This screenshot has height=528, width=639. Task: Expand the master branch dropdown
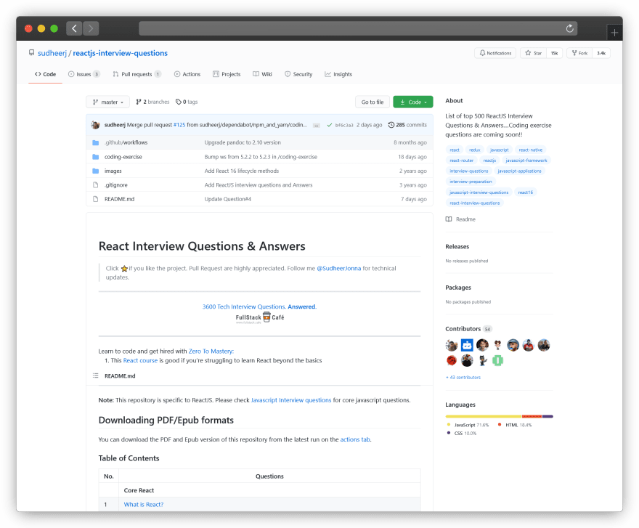coord(107,102)
